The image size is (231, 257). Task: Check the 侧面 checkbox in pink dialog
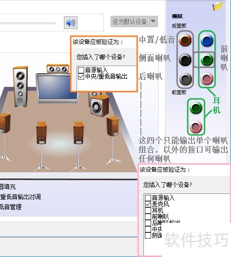(x=148, y=235)
